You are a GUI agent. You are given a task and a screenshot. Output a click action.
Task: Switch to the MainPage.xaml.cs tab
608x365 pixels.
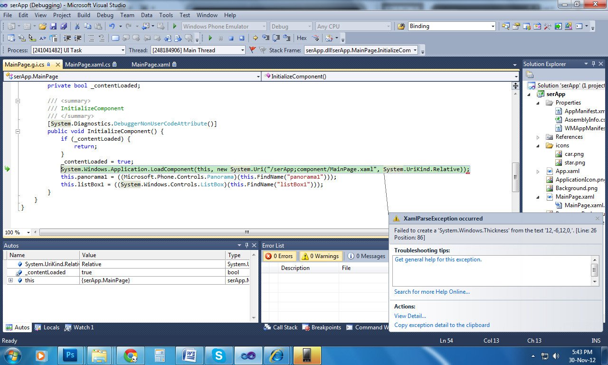87,65
